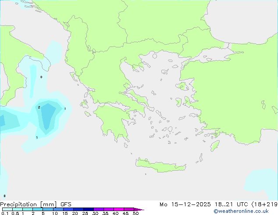
Task: Click legend swatch between 15 and 20
Action: point(68,209)
